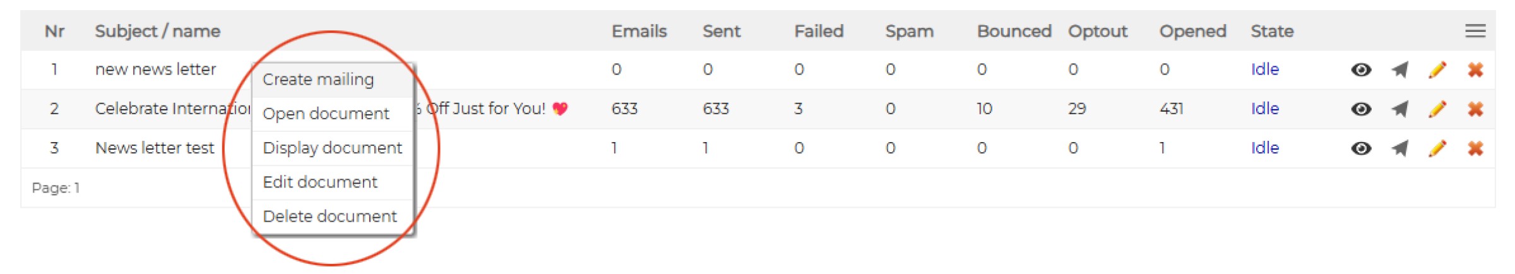Delete new news letter with red X
The image size is (1515, 274).
point(1475,70)
